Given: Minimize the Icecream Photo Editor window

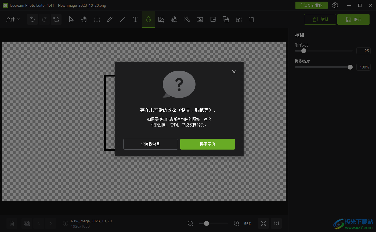Looking at the screenshot, I should pyautogui.click(x=349, y=5).
